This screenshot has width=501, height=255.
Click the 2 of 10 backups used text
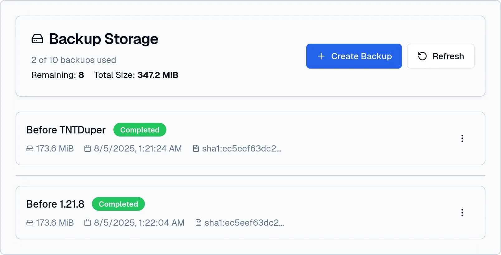pos(74,60)
